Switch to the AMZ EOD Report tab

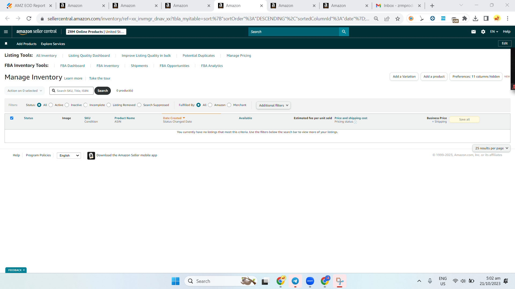click(29, 6)
